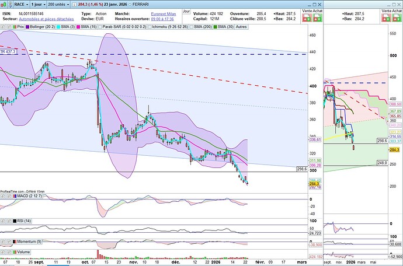Click the second small icon in the Volume panel header
Screen dimensions: 403x266
pos(9,252)
